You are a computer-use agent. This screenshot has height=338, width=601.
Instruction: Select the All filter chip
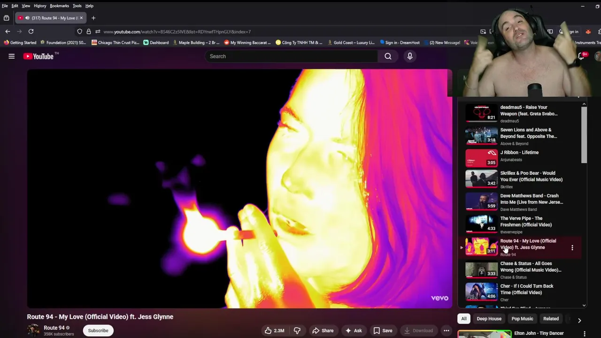[464, 319]
